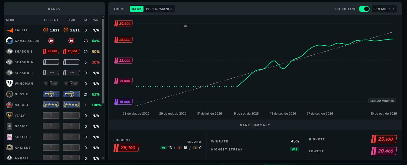Click the ranks list scrollbar
Image resolution: width=407 pixels, height=165 pixels.
pyautogui.click(x=103, y=61)
